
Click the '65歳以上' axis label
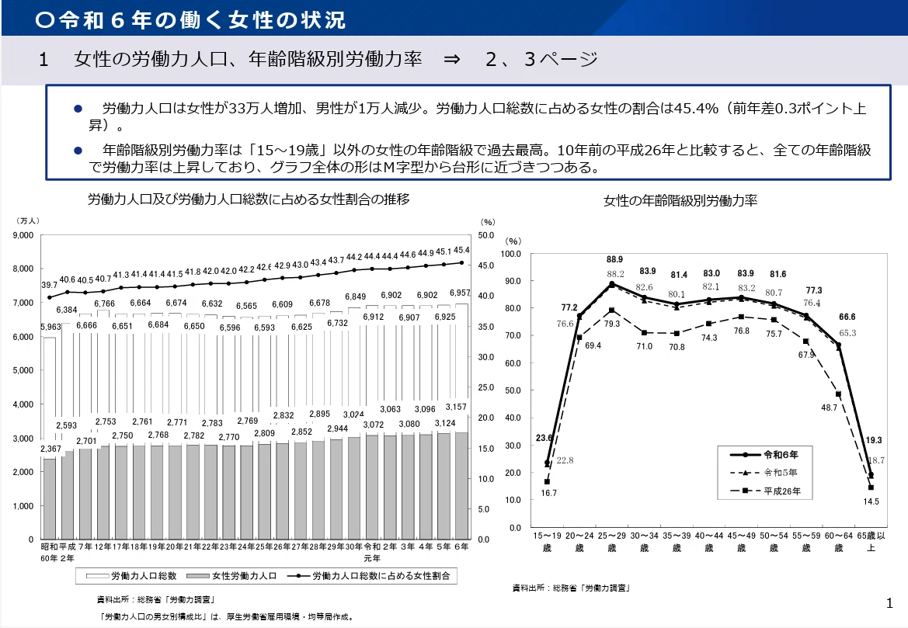point(871,542)
